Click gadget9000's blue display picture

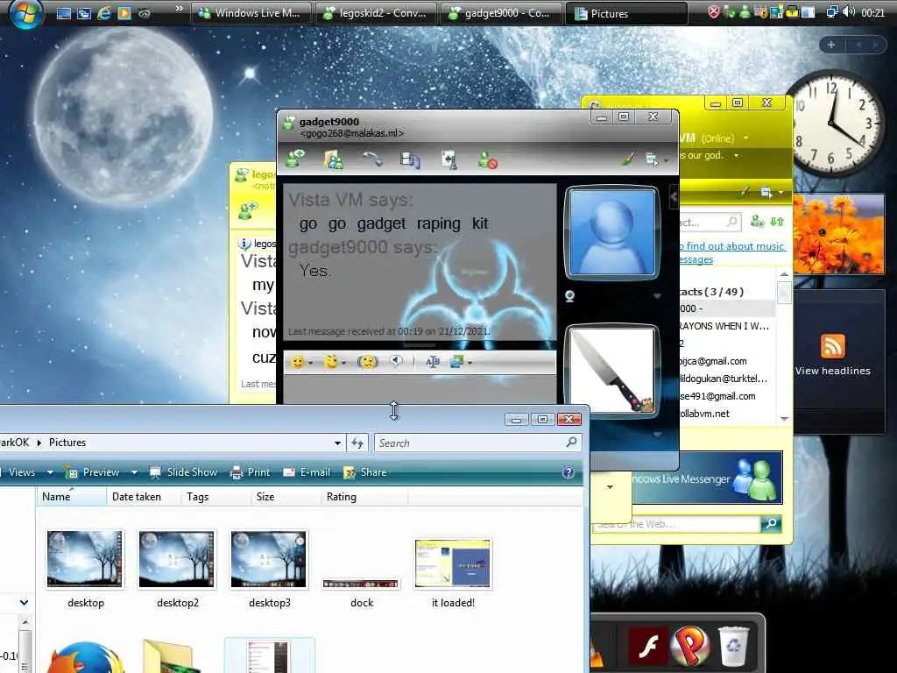(x=611, y=231)
